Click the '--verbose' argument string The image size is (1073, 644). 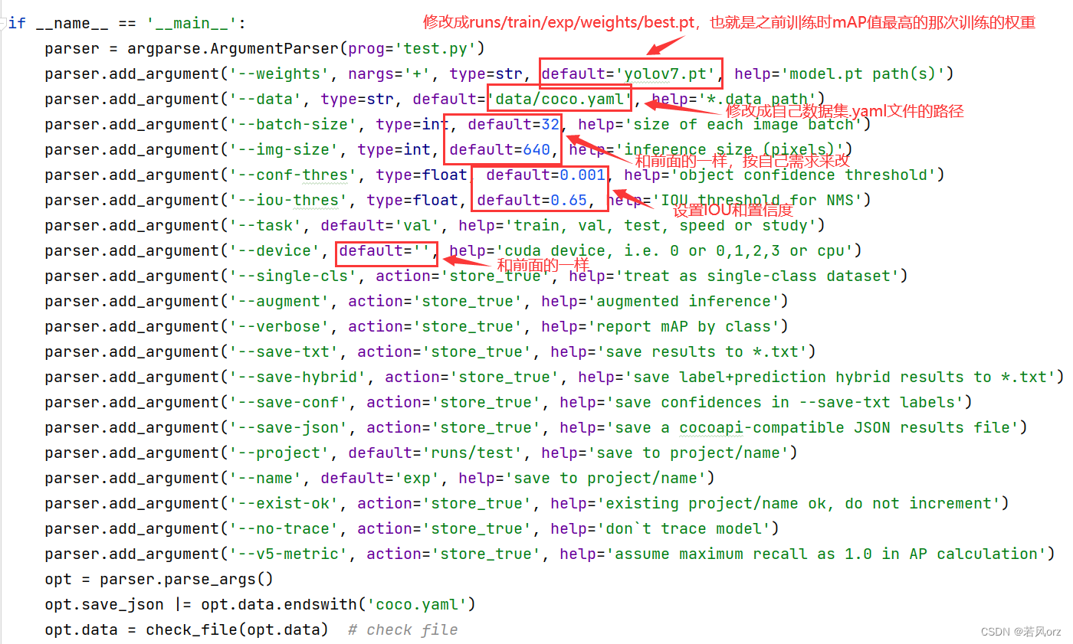tap(280, 326)
